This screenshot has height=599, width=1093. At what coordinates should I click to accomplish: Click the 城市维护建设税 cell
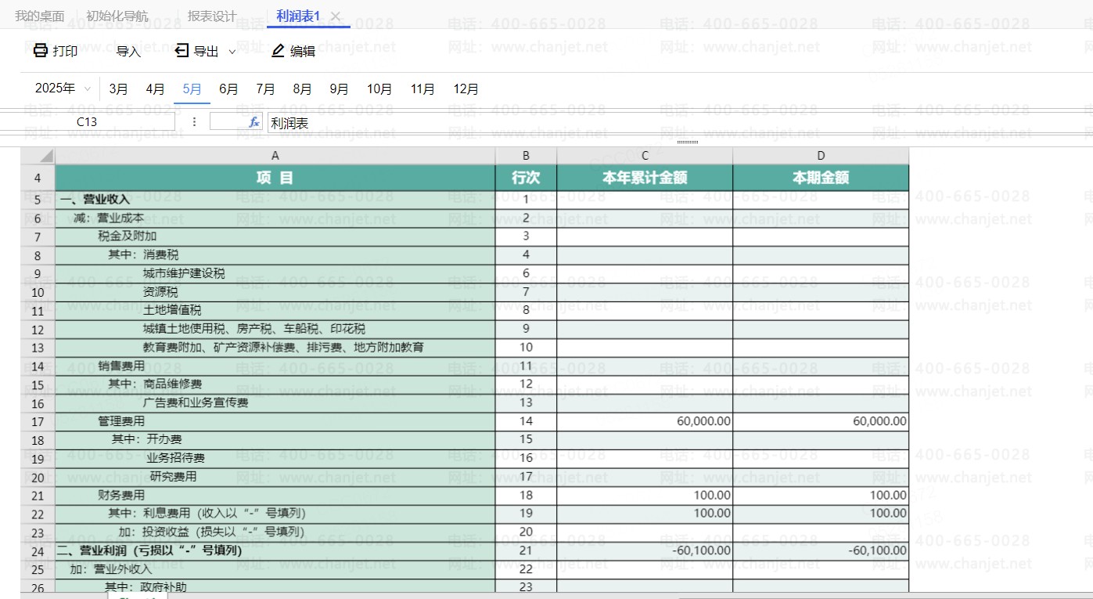[x=275, y=273]
